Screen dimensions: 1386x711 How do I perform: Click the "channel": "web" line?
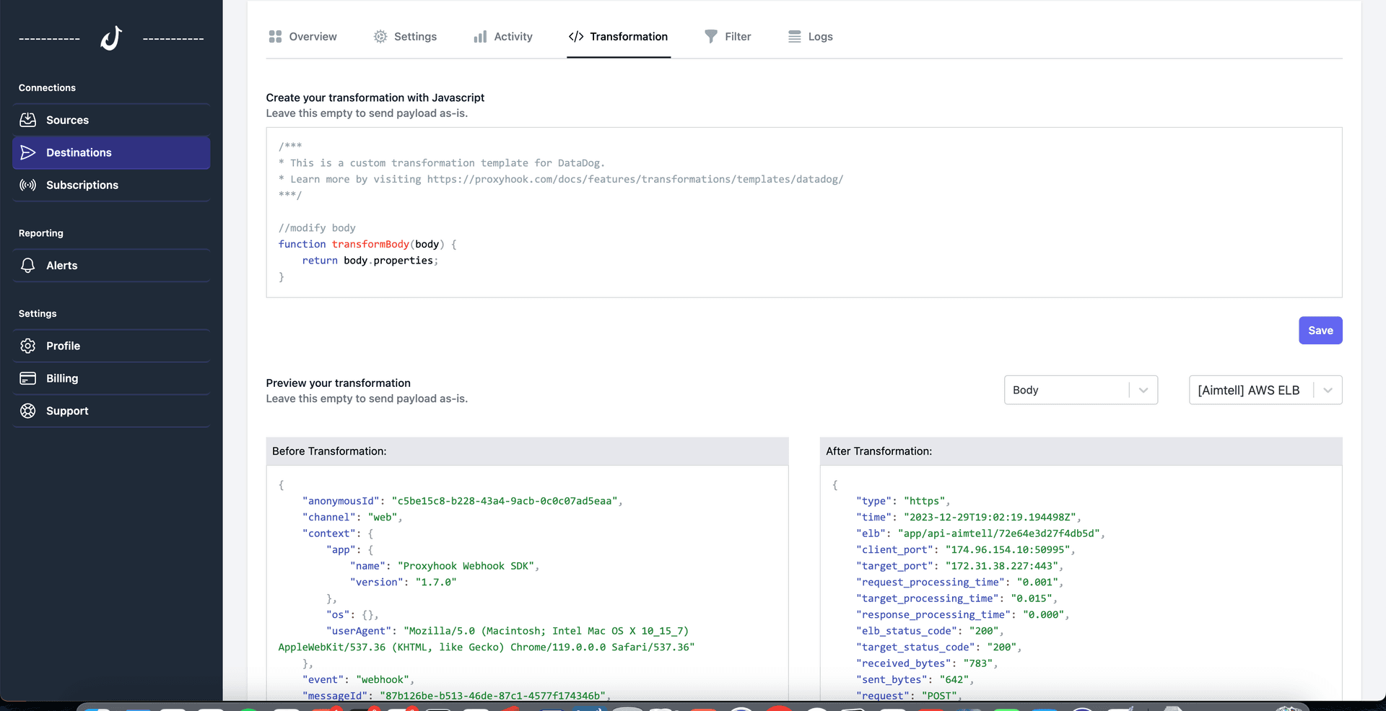click(352, 518)
